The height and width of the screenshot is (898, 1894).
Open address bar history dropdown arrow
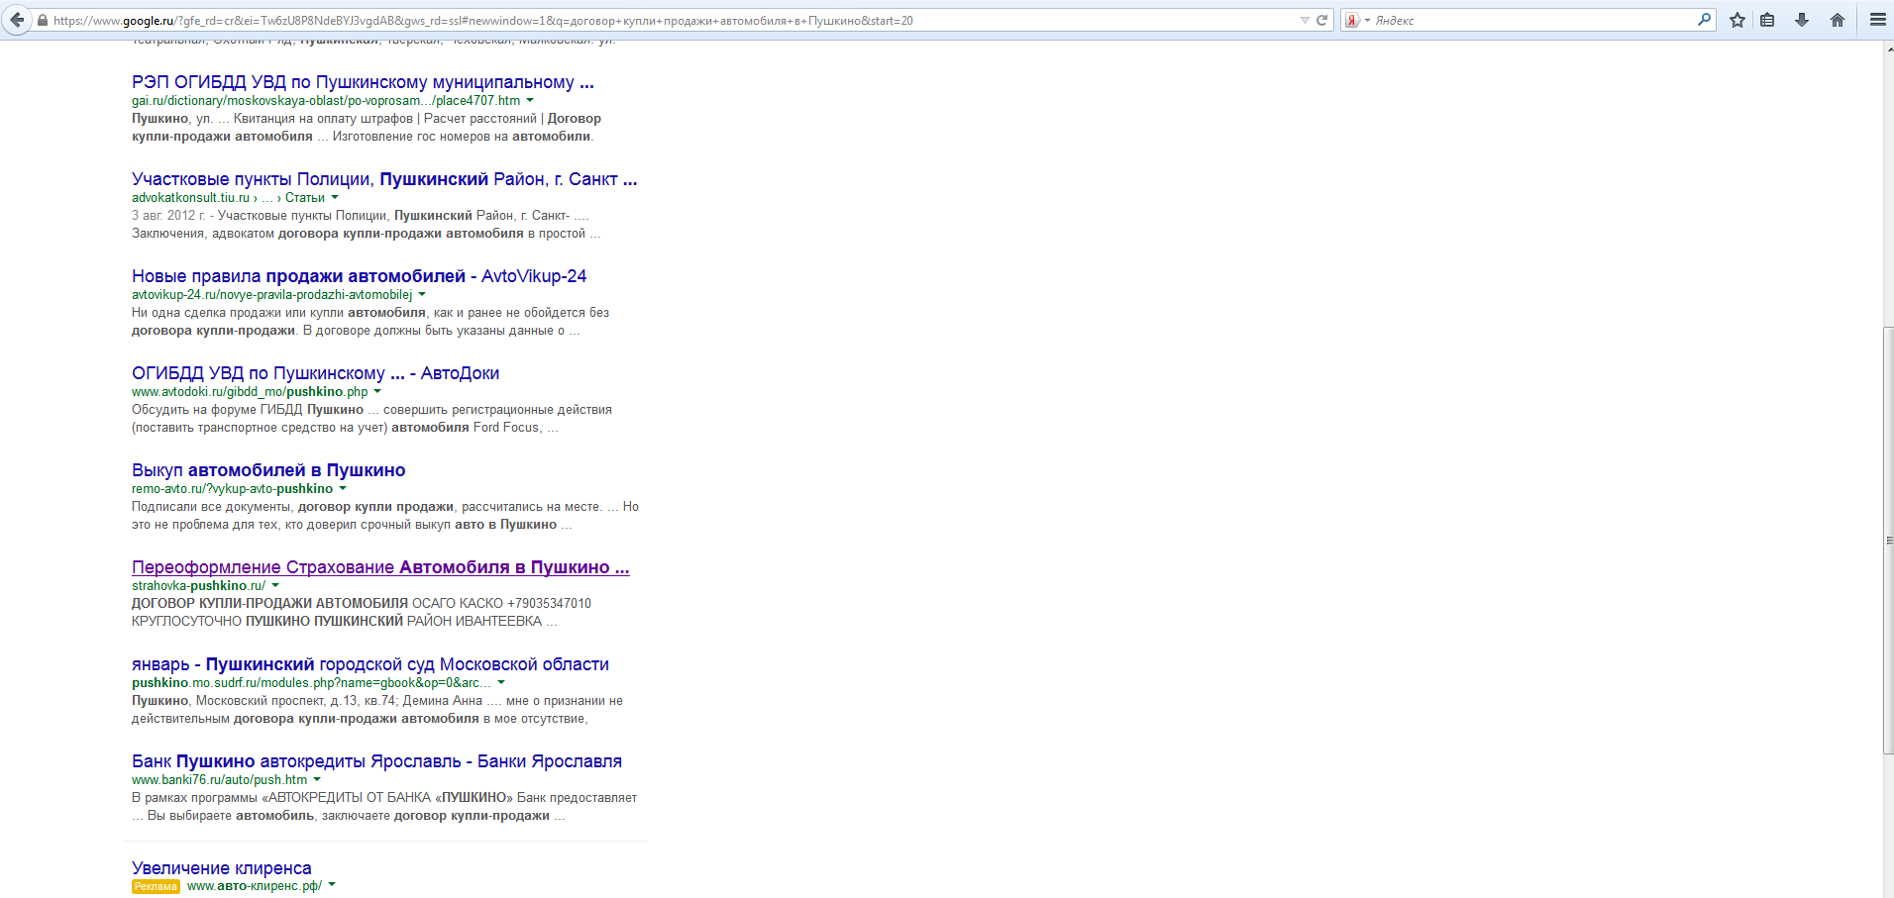1305,20
